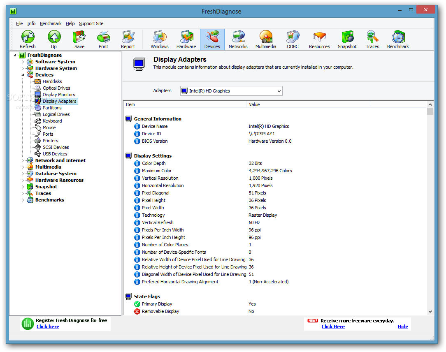
Task: Open the Windows module in toolbar
Action: (160, 39)
